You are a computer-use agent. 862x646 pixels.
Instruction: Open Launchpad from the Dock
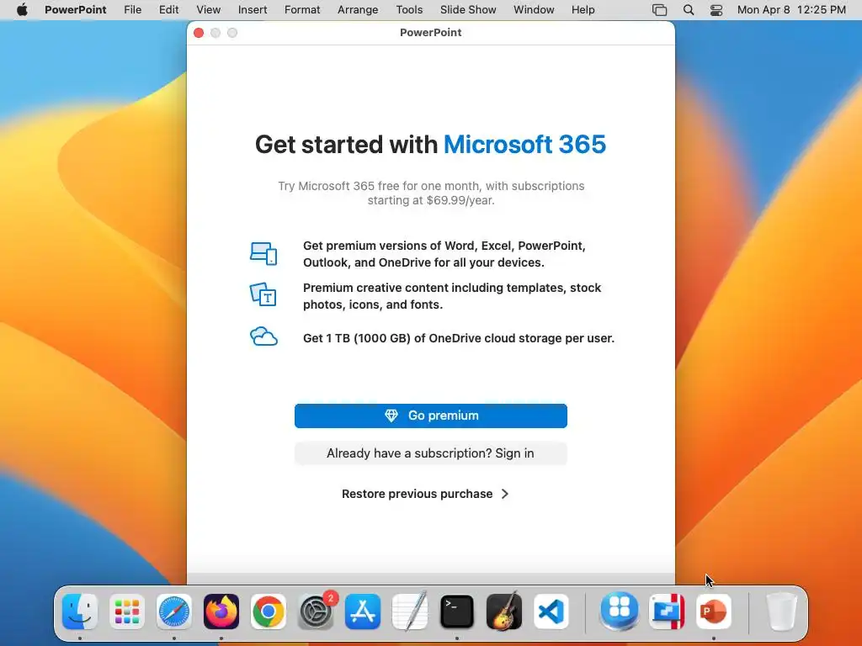click(127, 612)
